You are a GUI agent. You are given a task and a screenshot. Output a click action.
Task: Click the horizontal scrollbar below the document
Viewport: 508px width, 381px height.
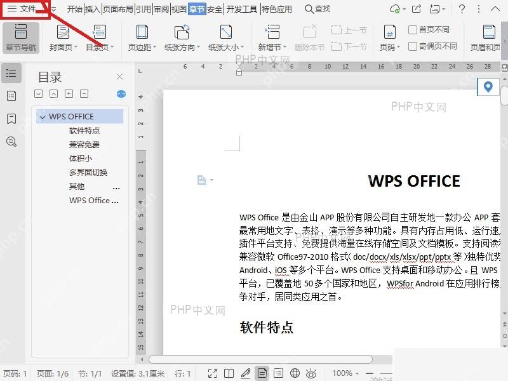click(x=260, y=359)
